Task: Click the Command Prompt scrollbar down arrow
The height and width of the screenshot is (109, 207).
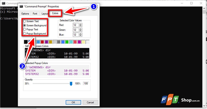Action: 204,106
